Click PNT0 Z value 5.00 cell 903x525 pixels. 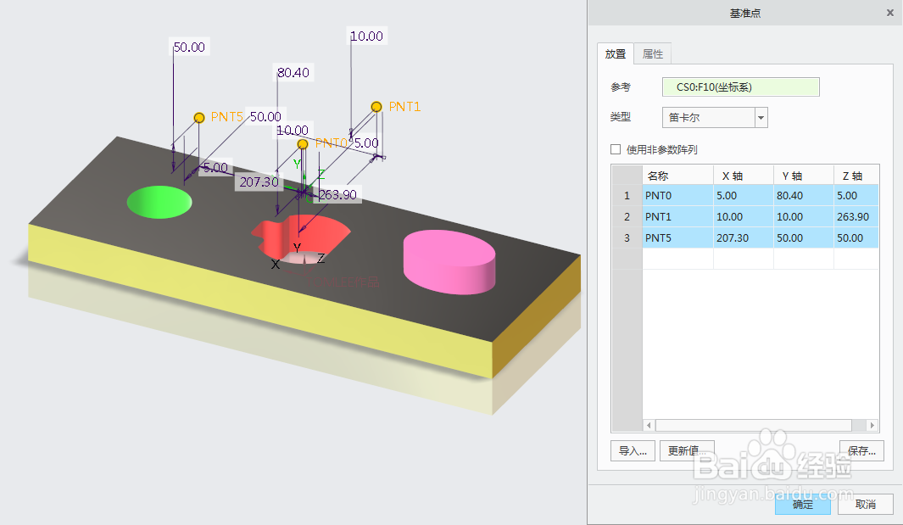(x=856, y=195)
